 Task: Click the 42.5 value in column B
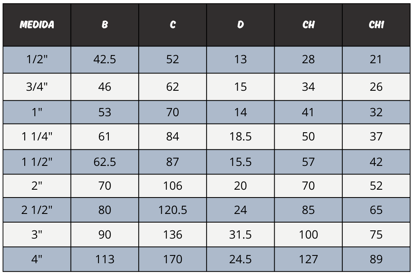105,60
